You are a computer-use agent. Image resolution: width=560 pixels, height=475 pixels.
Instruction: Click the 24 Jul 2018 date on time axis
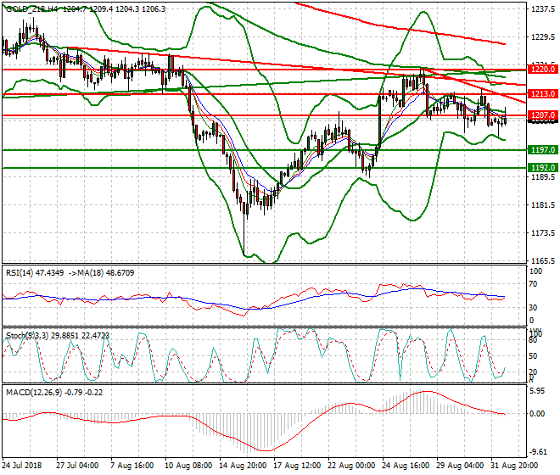point(23,465)
